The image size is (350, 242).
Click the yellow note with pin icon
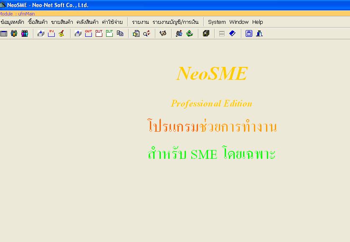pyautogui.click(x=61, y=33)
